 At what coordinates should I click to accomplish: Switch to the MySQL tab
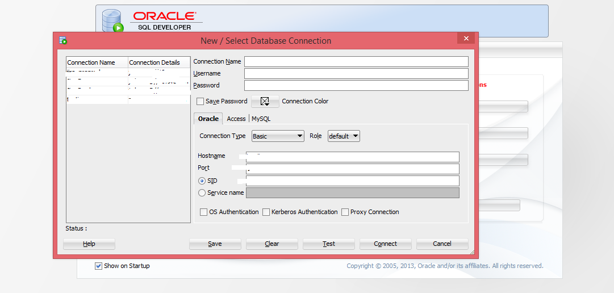[261, 119]
